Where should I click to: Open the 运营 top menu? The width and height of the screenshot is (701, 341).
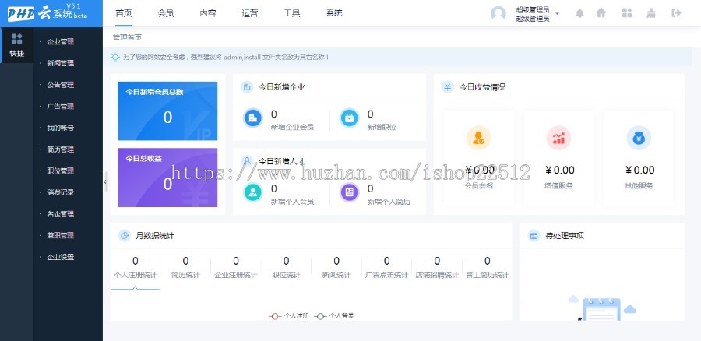tap(249, 13)
